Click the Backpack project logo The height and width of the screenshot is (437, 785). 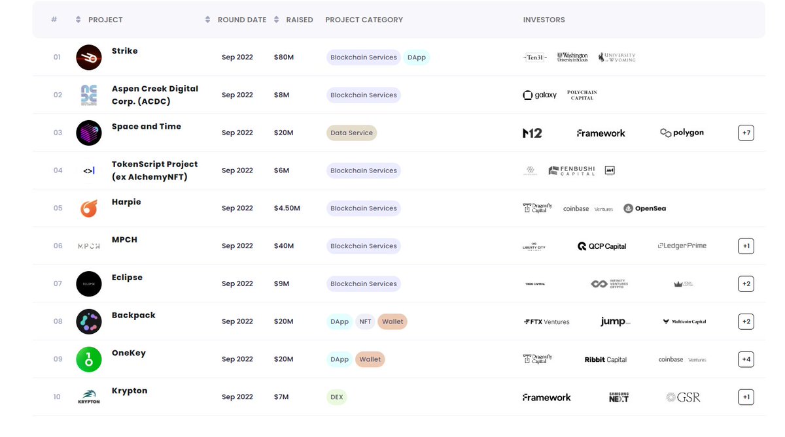point(89,321)
